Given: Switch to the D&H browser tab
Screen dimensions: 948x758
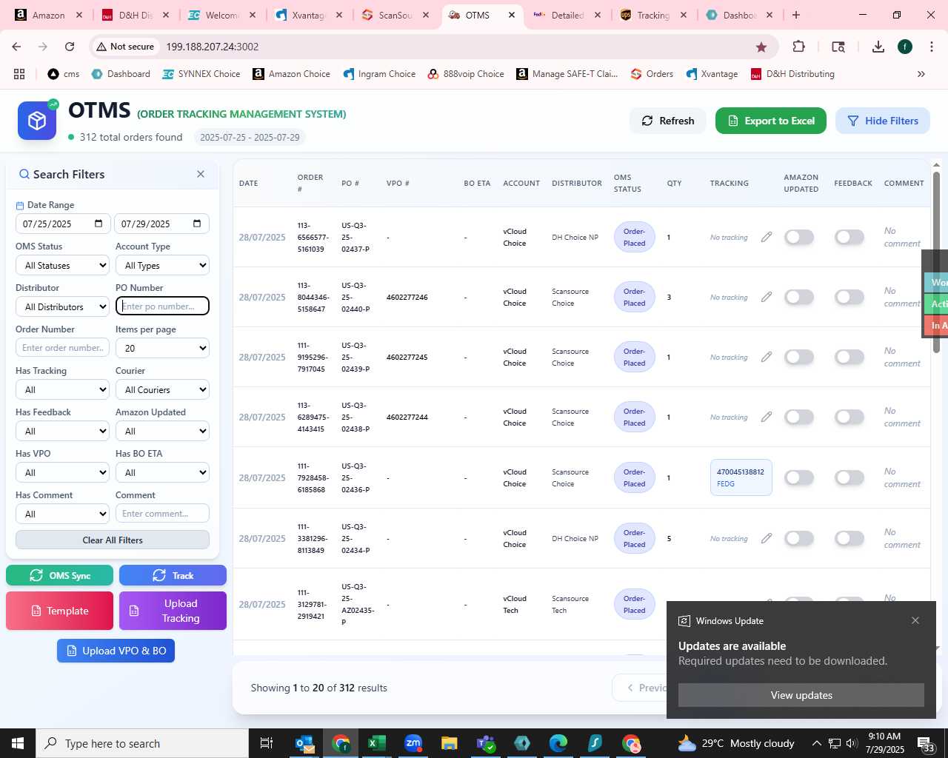Looking at the screenshot, I should (x=136, y=15).
